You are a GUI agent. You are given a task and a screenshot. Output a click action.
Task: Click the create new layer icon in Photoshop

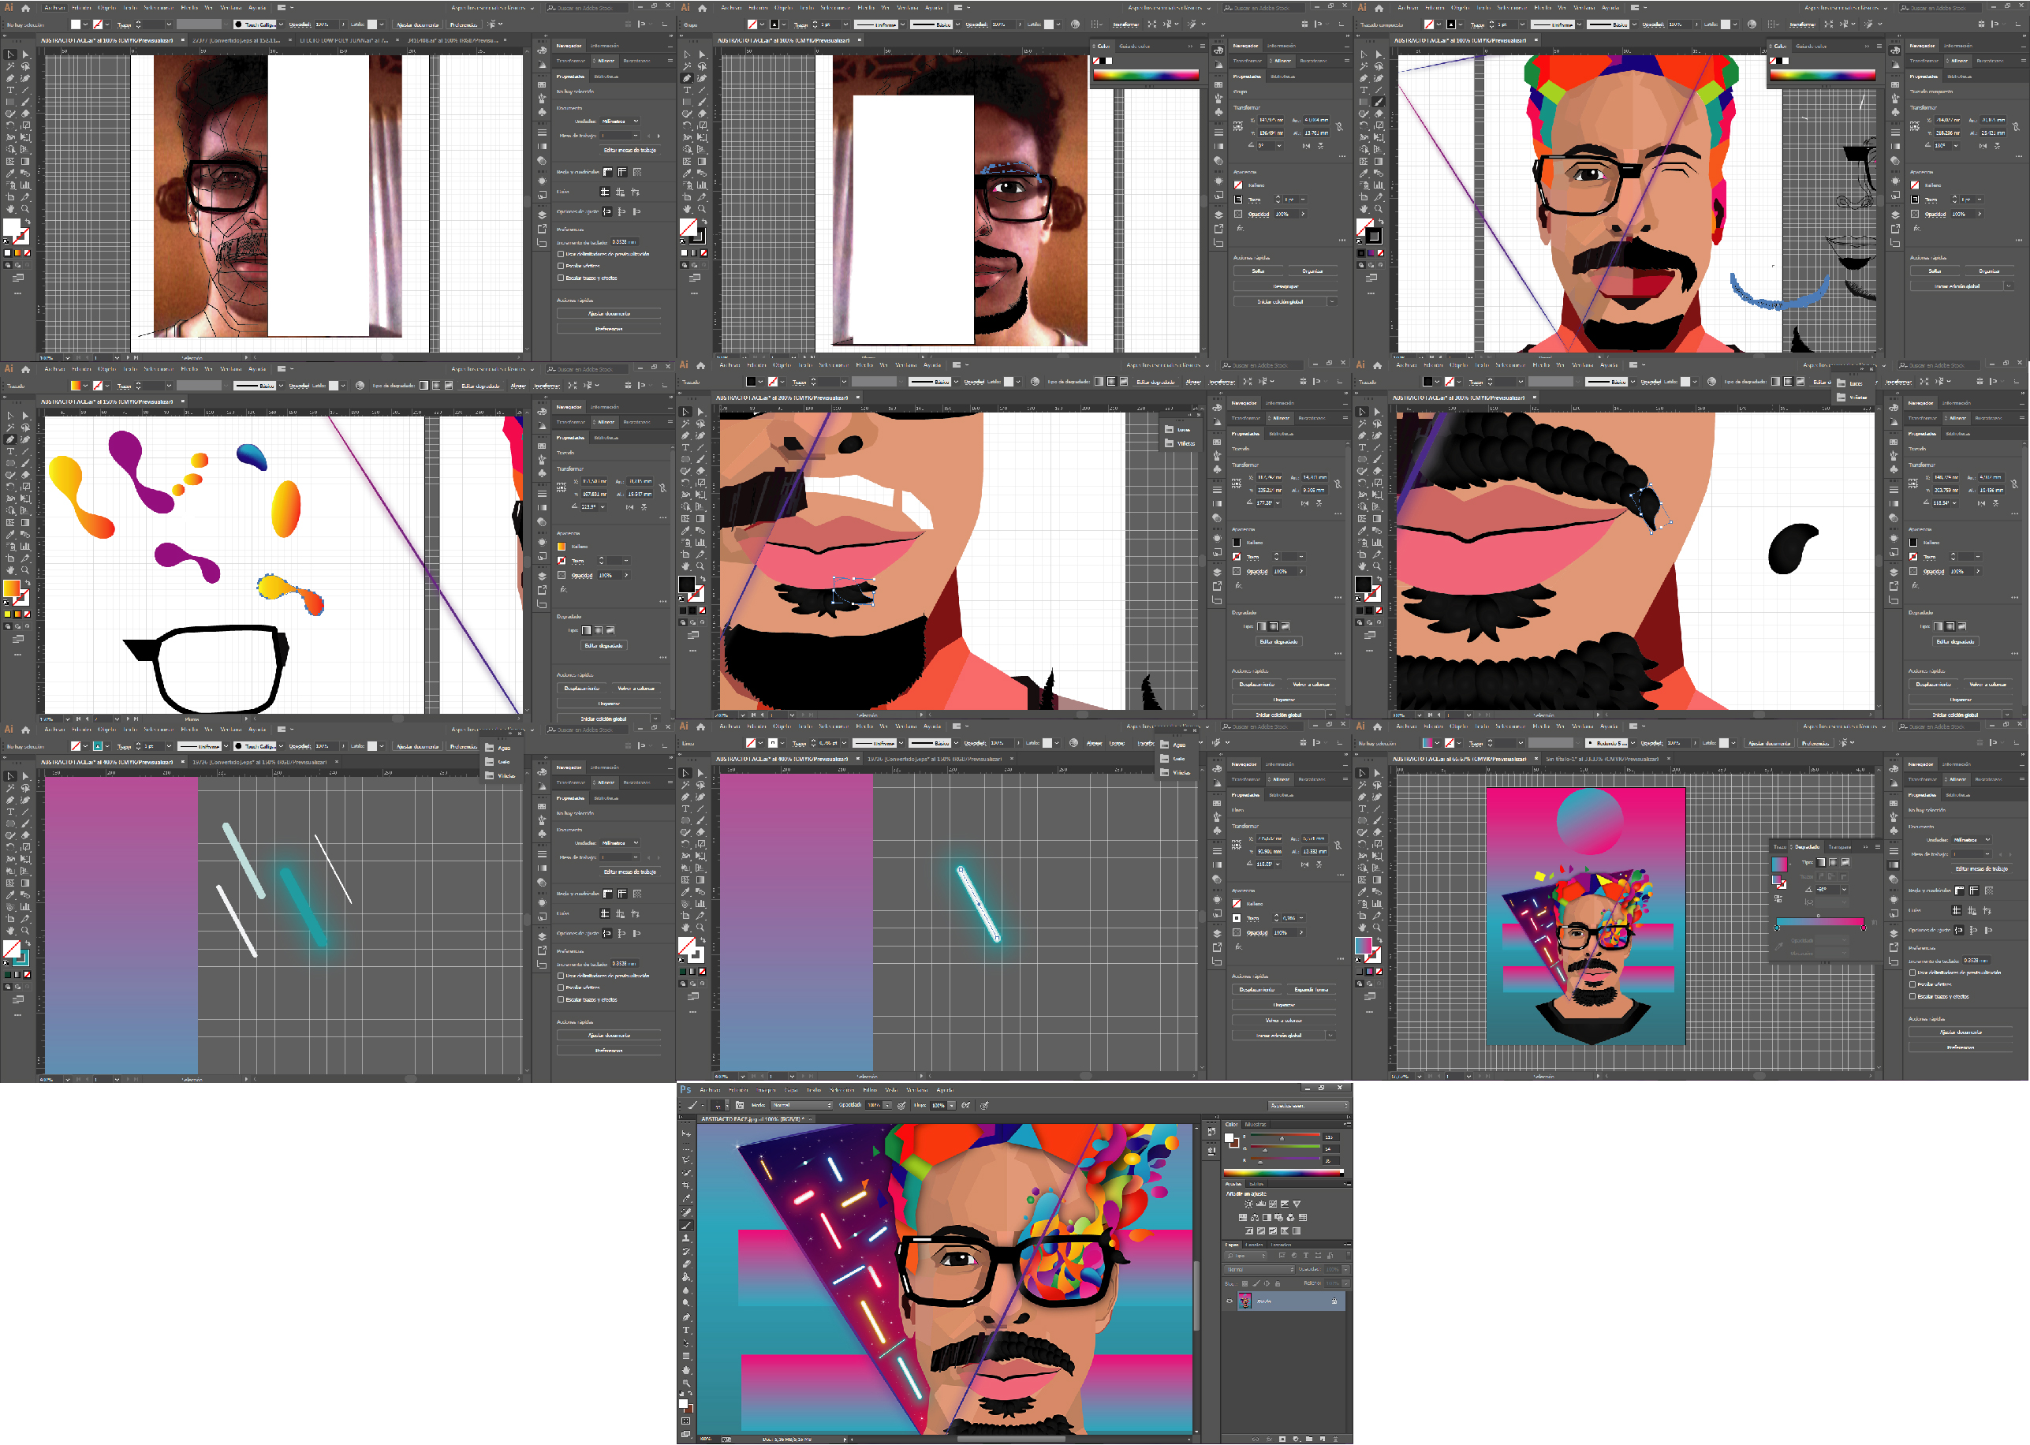tap(1323, 1439)
